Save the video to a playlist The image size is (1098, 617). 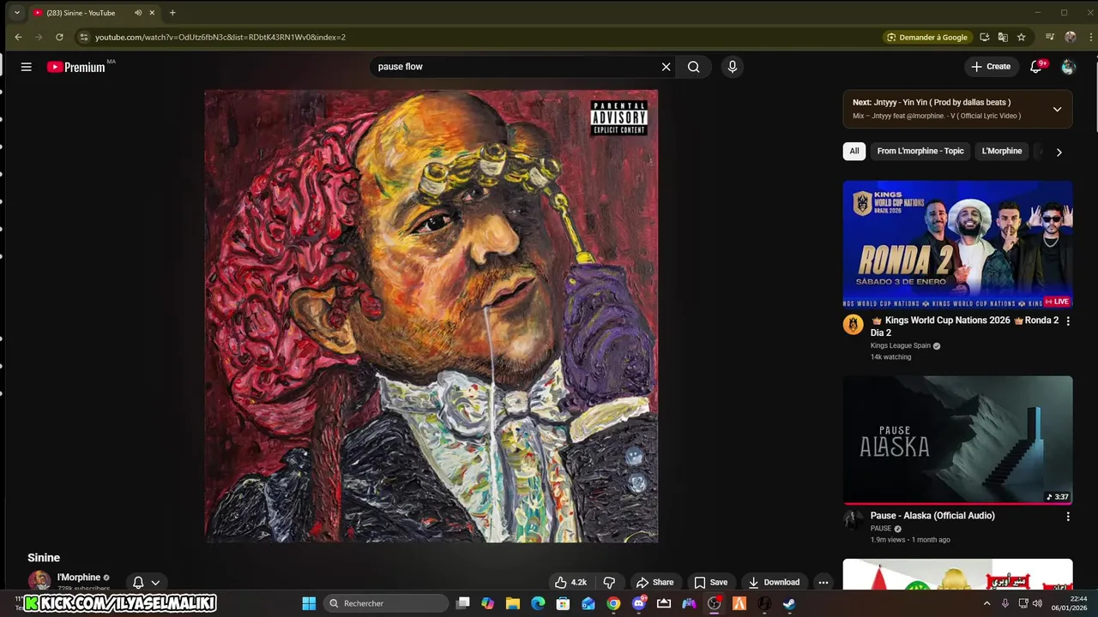(x=711, y=582)
